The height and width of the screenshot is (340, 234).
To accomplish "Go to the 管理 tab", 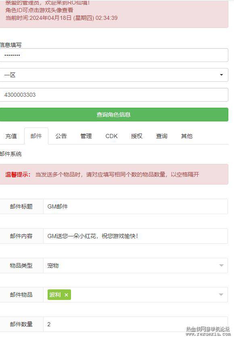I will click(x=86, y=136).
